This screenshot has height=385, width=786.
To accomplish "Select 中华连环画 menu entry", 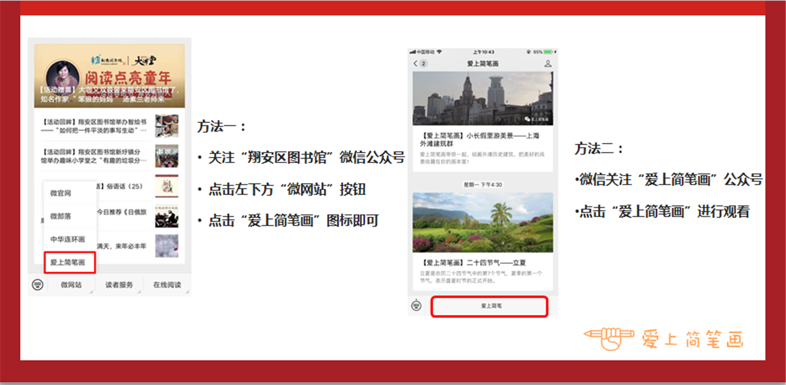I will pos(68,239).
